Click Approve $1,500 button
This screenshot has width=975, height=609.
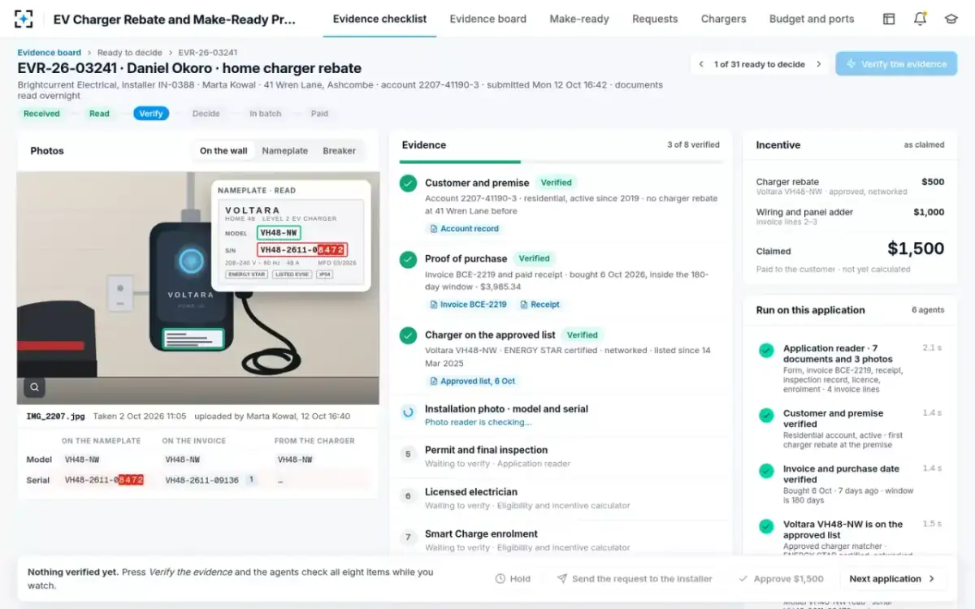point(781,579)
